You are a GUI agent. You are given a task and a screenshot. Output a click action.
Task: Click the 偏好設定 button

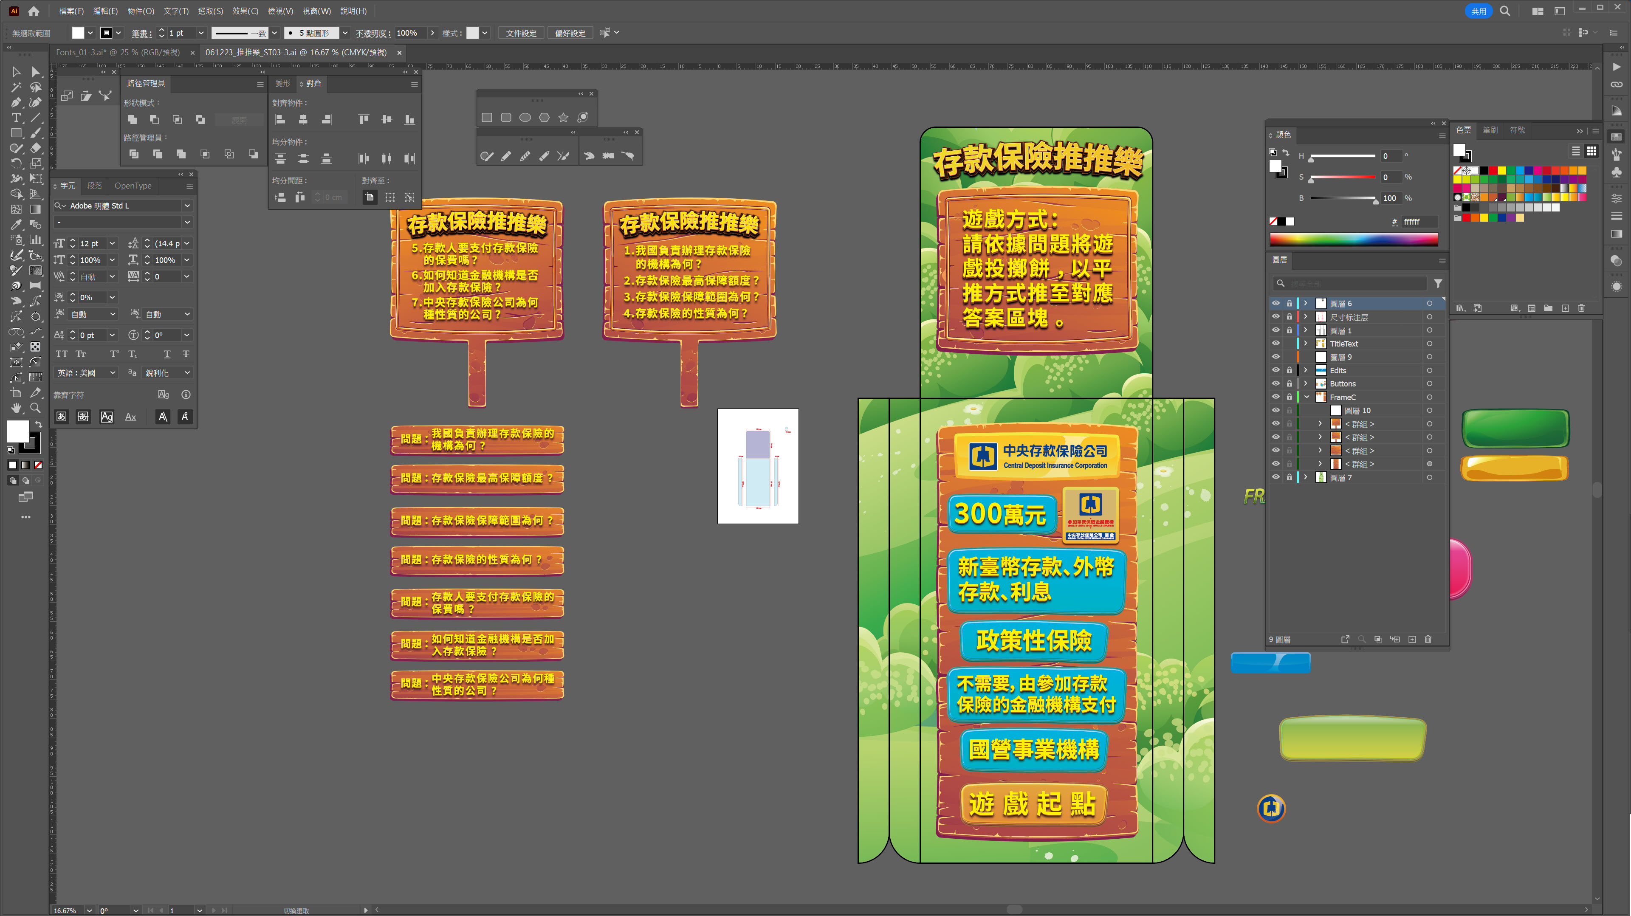570,33
